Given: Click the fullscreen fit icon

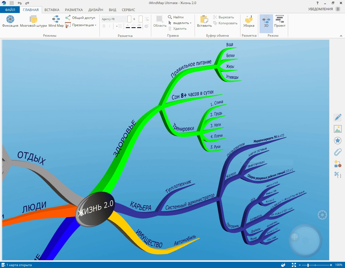Looking at the screenshot, I should tap(294, 265).
